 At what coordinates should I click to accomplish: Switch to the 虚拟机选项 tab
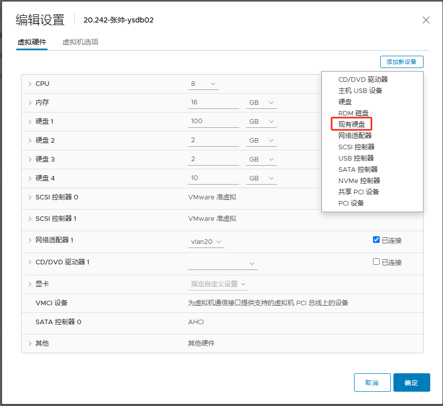point(80,42)
